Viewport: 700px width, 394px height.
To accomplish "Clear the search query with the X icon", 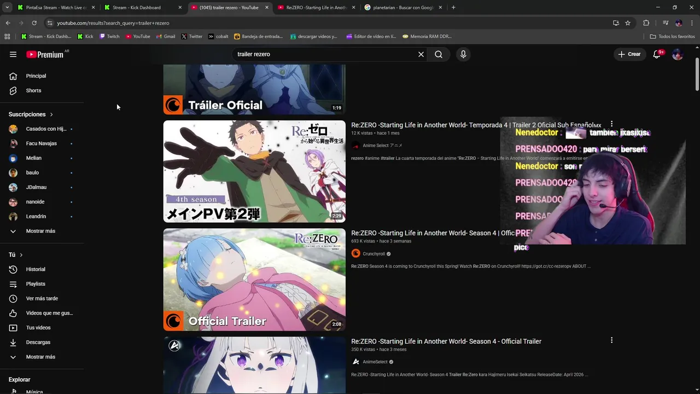I will pyautogui.click(x=421, y=54).
